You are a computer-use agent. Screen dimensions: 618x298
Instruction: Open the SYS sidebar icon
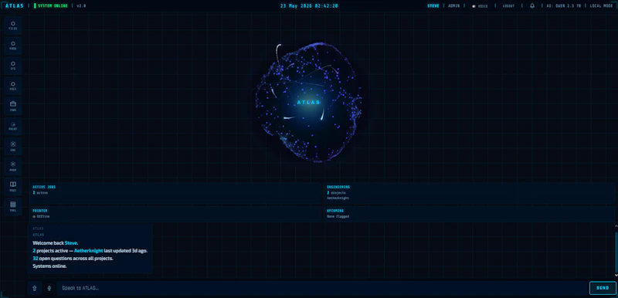pyautogui.click(x=13, y=66)
